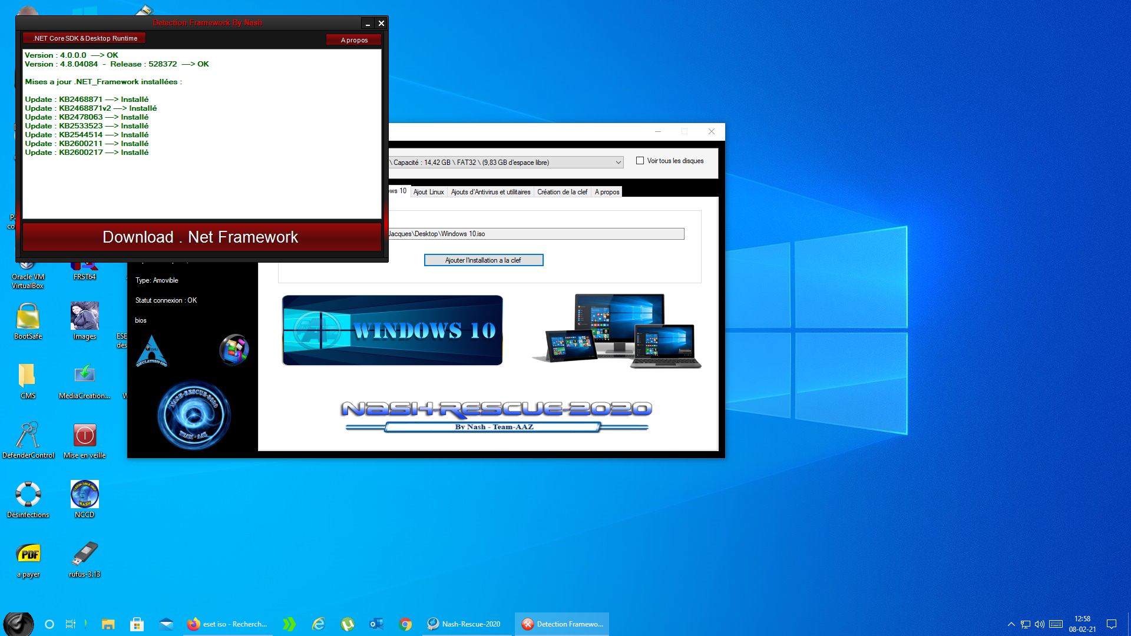Click the round Nash-Rescue-2020 swirl logo
Screen dimensions: 1131x636
point(194,415)
